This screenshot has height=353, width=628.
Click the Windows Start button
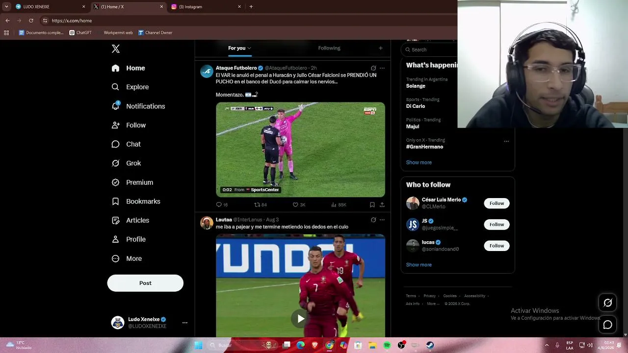[198, 345]
